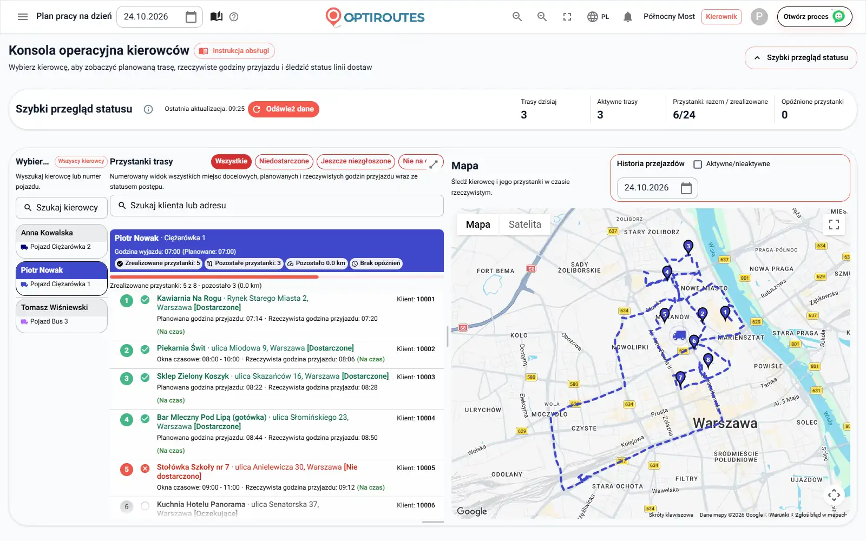Select the Jeszcze niezgłoszone filter chip
The height and width of the screenshot is (541, 866).
(x=356, y=161)
